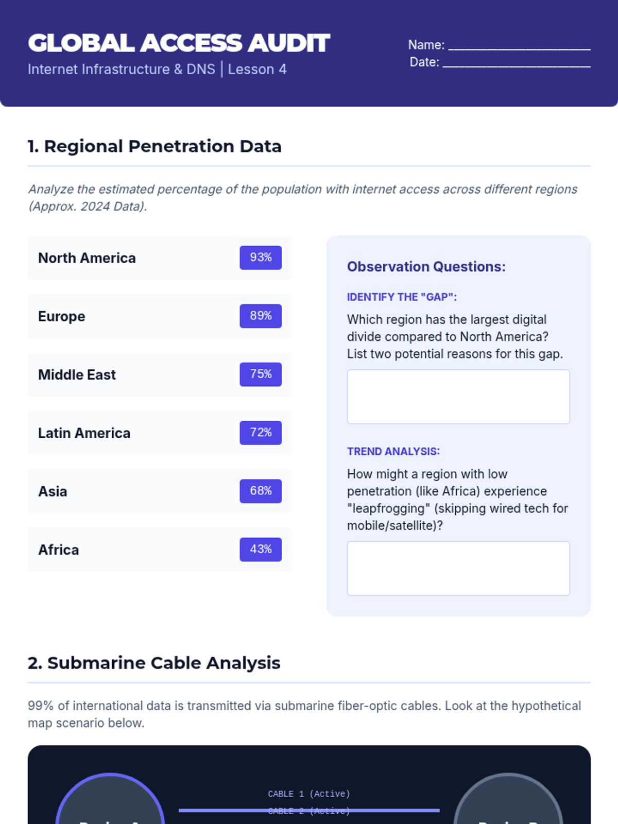618x824 pixels.
Task: Select the Latin America row
Action: click(160, 433)
